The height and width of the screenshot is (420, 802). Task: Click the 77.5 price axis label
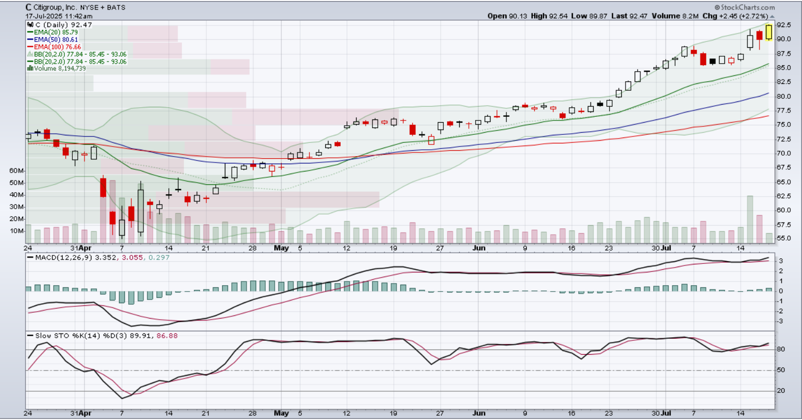coord(784,110)
